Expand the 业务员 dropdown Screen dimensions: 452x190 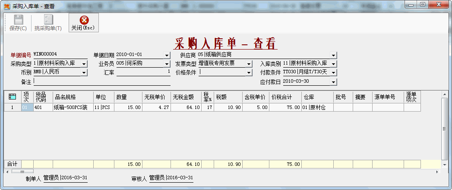pos(167,64)
